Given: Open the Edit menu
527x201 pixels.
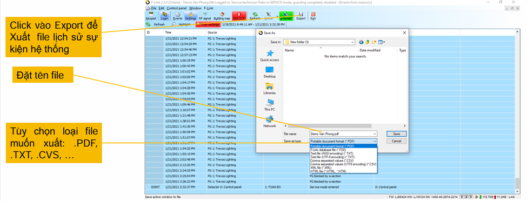Looking at the screenshot, I should click(x=162, y=8).
